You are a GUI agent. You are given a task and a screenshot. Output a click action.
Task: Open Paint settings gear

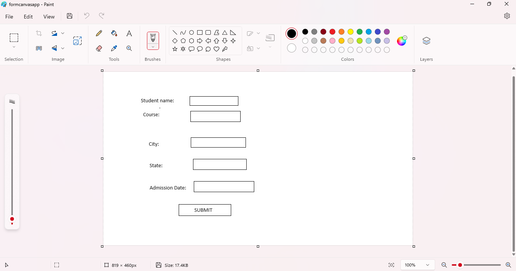pyautogui.click(x=507, y=16)
